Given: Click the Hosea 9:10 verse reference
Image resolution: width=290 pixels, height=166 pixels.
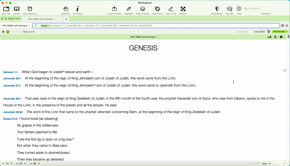Looking at the screenshot, I should 10,119.
